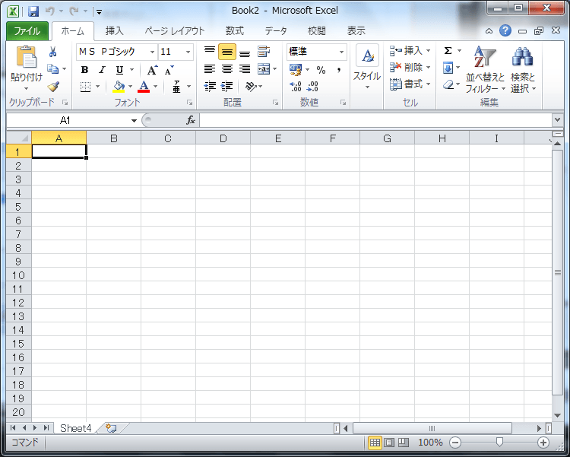The image size is (570, 457).
Task: Open the フォント dialog launcher
Action: pyautogui.click(x=189, y=103)
